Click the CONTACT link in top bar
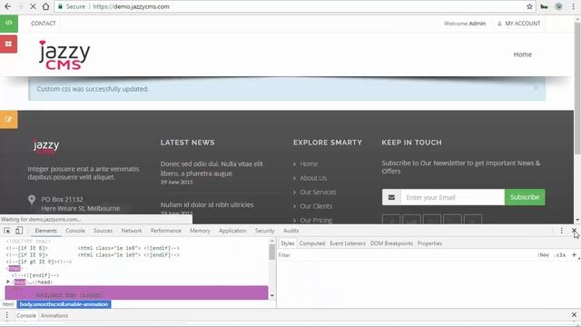581x327 pixels. click(x=44, y=24)
